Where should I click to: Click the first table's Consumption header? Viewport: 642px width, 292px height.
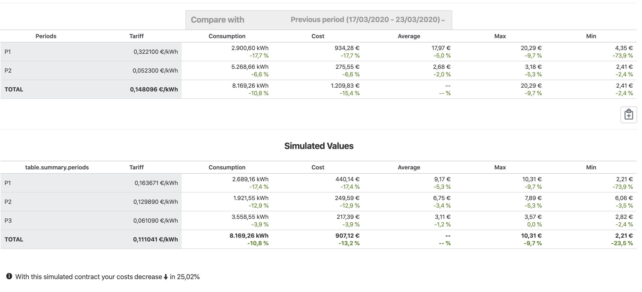pos(227,36)
